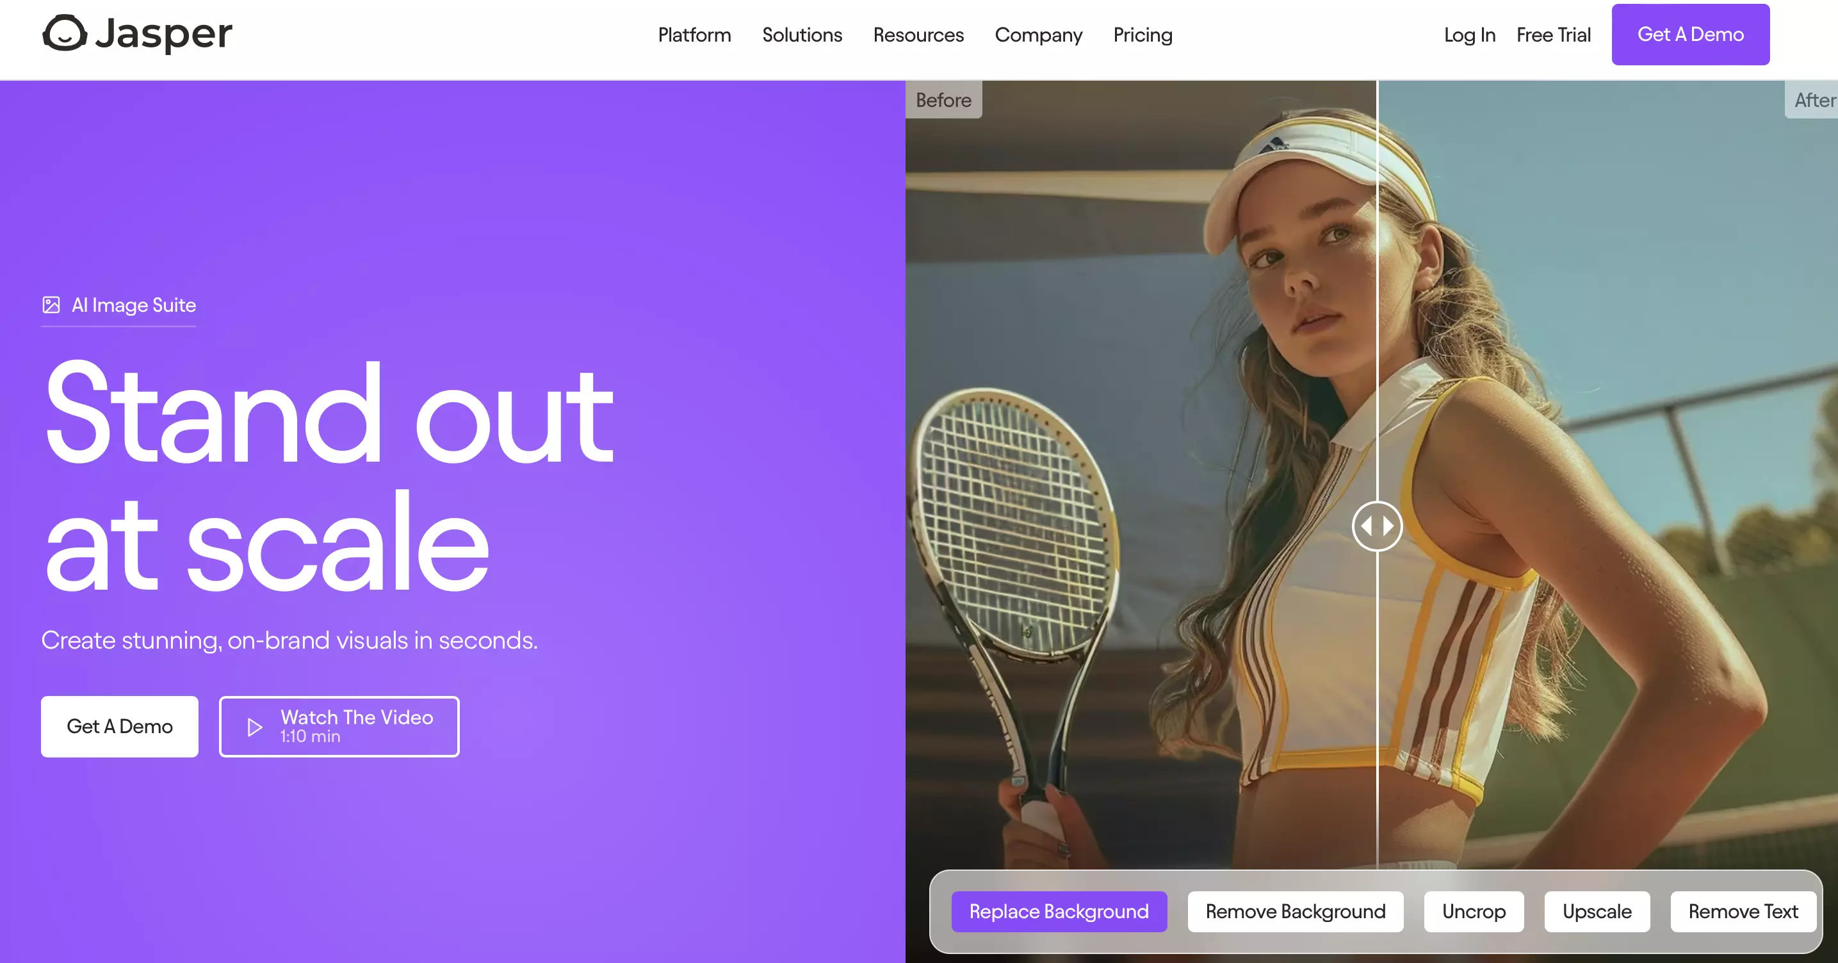Click the Jasper wordmark text

pos(163,33)
